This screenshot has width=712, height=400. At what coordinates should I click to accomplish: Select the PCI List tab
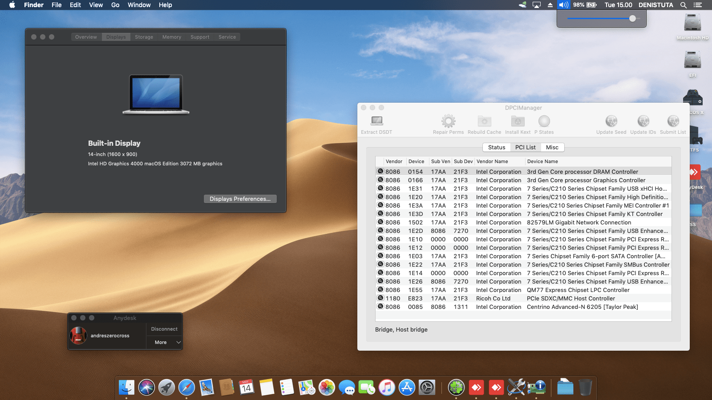click(x=526, y=147)
